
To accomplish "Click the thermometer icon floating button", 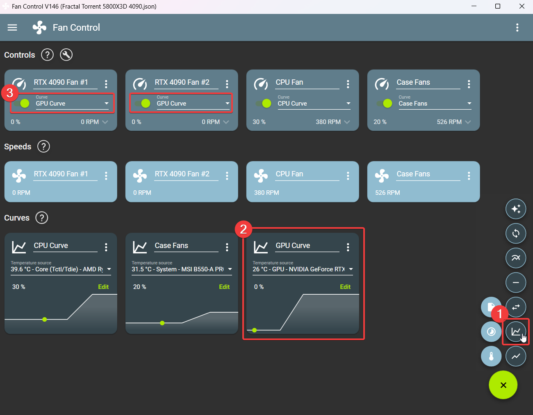I will point(491,356).
